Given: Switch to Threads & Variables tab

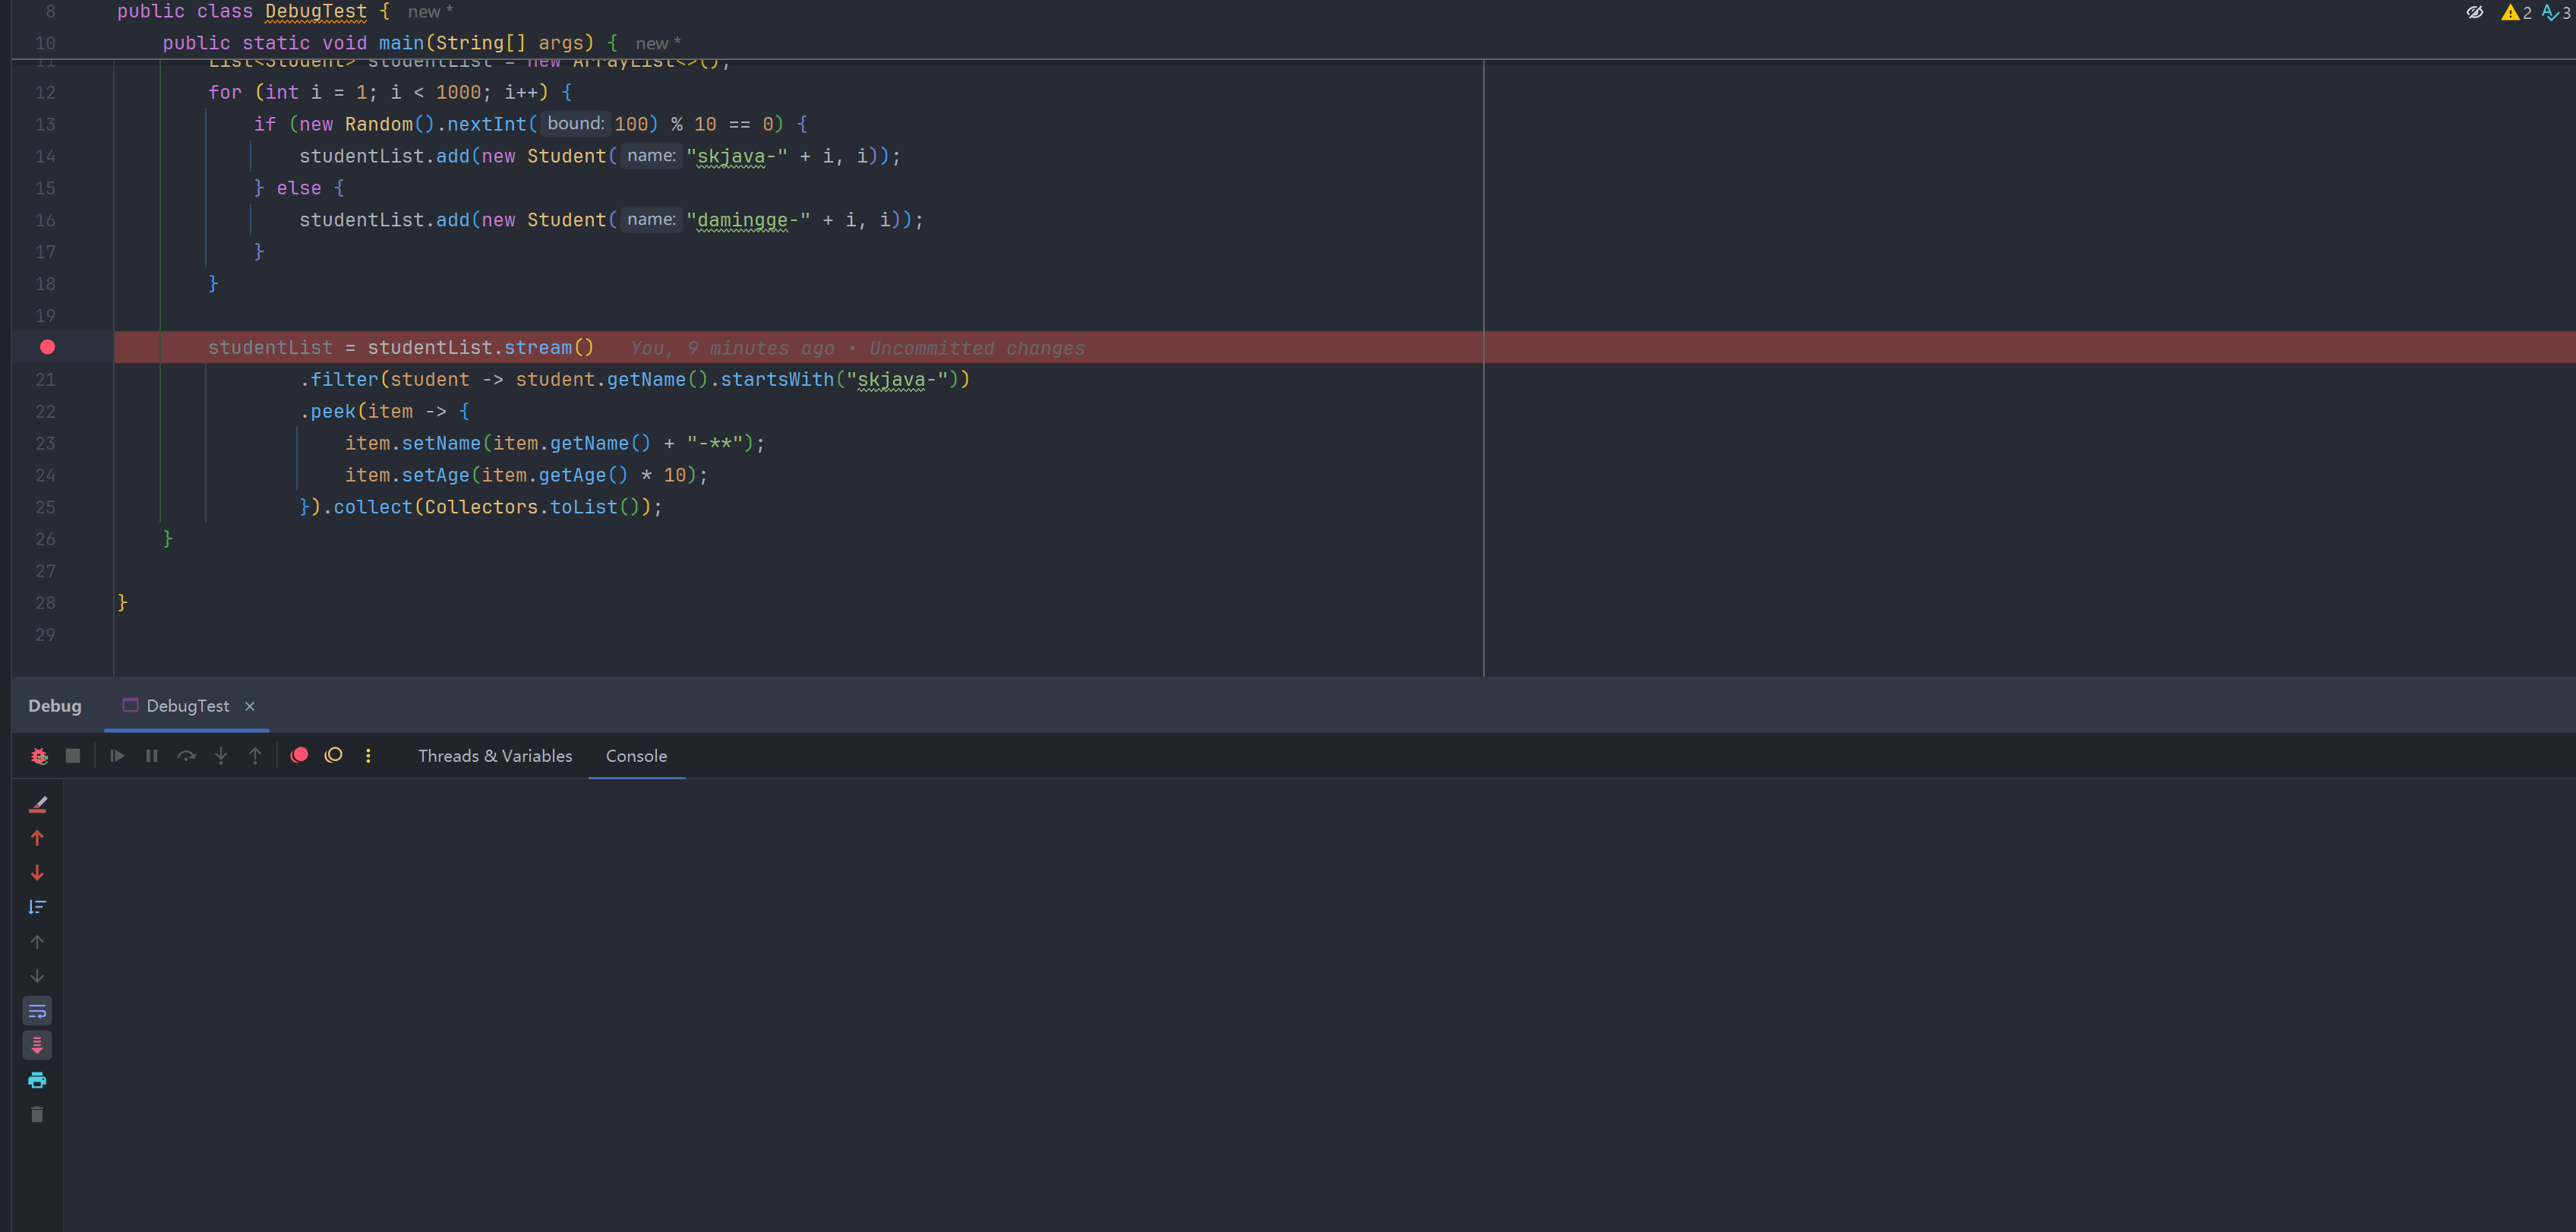Looking at the screenshot, I should tap(495, 756).
